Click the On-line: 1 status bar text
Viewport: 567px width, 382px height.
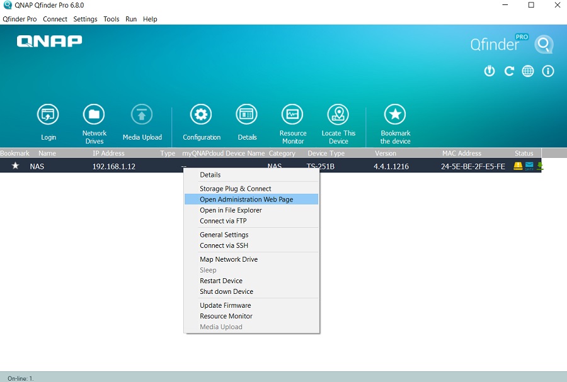(x=21, y=378)
